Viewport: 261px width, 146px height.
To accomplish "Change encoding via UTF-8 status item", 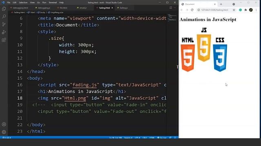I will 137,138.
